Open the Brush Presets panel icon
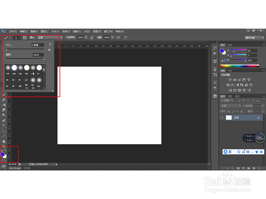 coord(215,75)
